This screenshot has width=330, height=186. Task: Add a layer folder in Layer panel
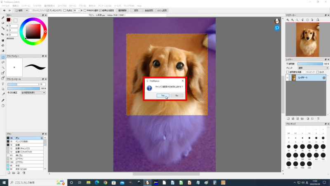click(302, 119)
